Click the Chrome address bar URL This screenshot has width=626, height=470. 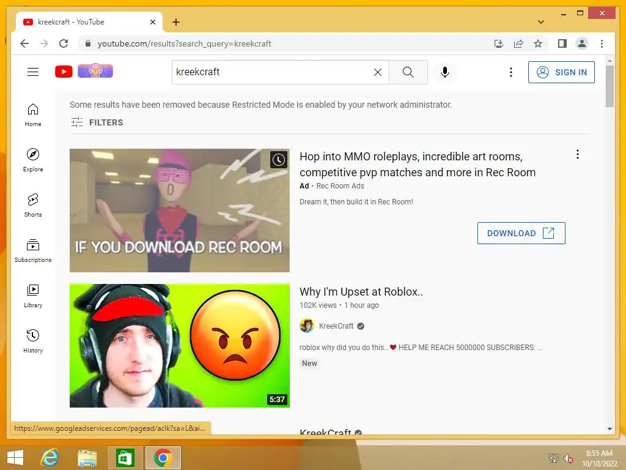185,43
